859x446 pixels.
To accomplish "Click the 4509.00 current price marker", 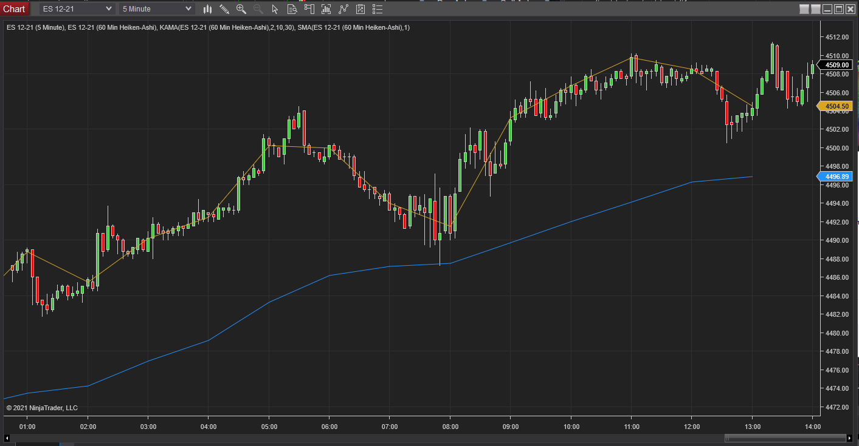I will pos(837,65).
